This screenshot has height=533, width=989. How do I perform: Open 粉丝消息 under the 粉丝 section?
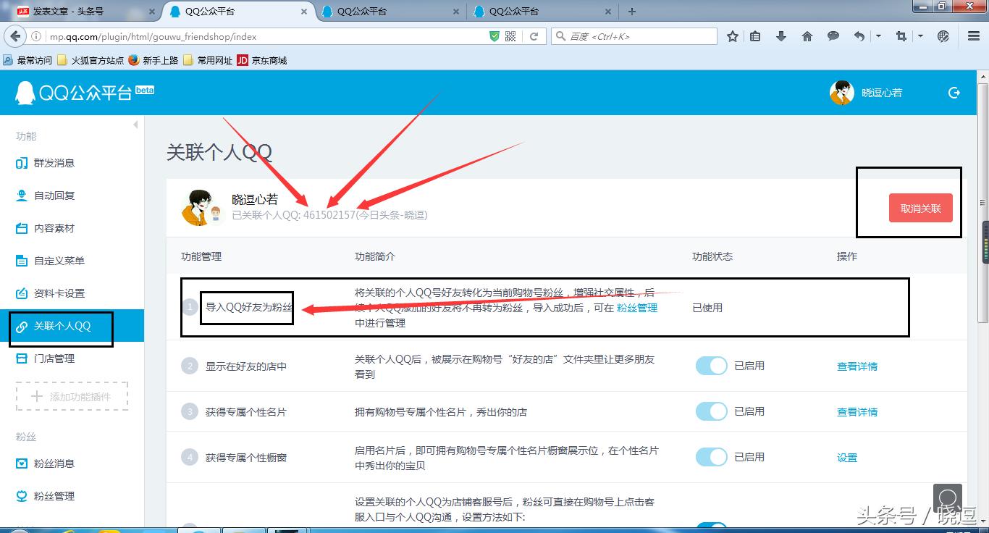tap(54, 463)
